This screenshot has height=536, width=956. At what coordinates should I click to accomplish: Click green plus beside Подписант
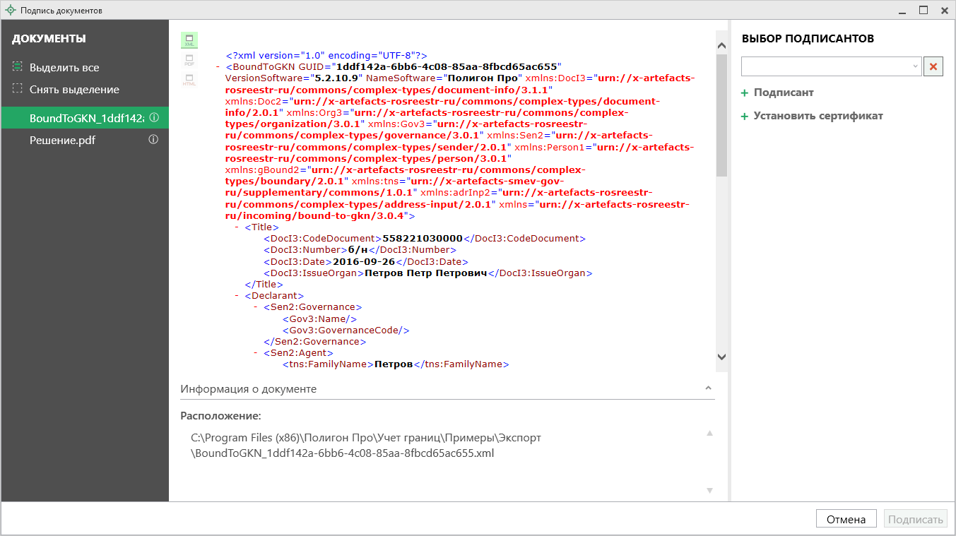744,93
